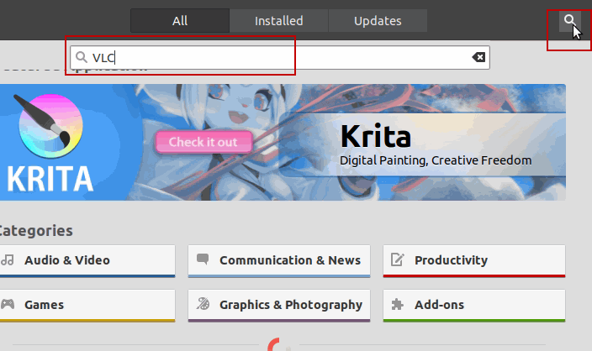Click the pink Check it out button
This screenshot has width=592, height=351.
tap(203, 142)
